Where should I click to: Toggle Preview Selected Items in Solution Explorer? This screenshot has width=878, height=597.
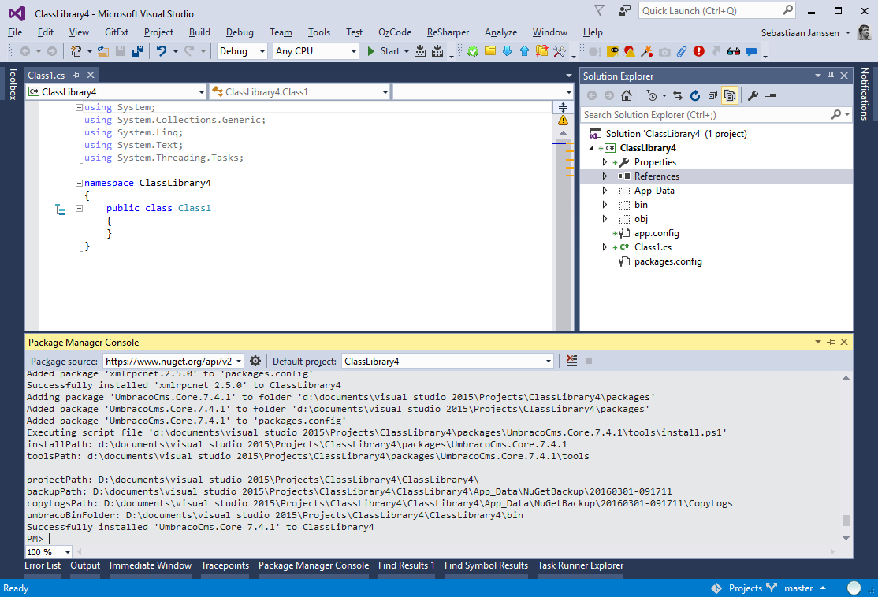point(771,95)
